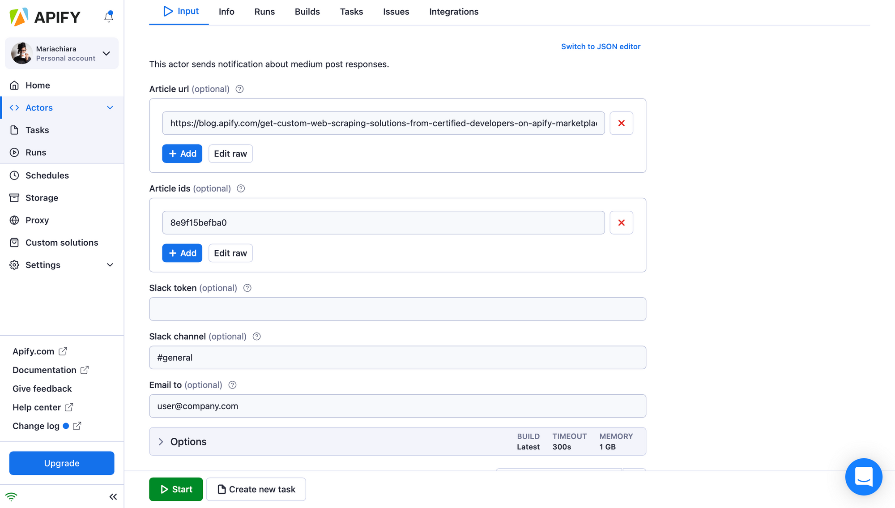This screenshot has width=895, height=508.
Task: Click Switch to JSON editor link
Action: 600,47
